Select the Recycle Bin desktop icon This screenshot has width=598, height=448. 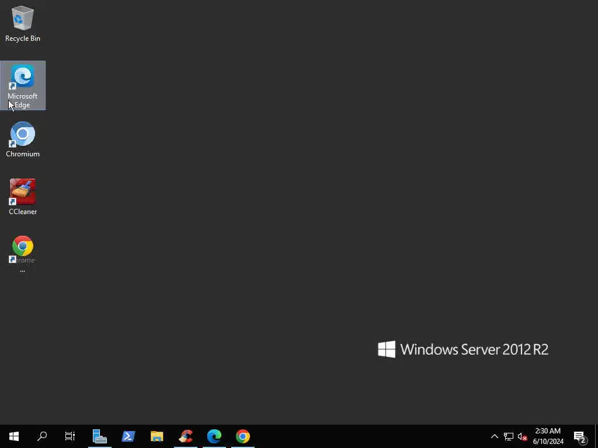[x=23, y=23]
